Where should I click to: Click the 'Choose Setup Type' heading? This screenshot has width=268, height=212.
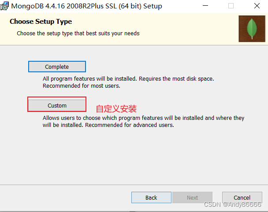[41, 22]
